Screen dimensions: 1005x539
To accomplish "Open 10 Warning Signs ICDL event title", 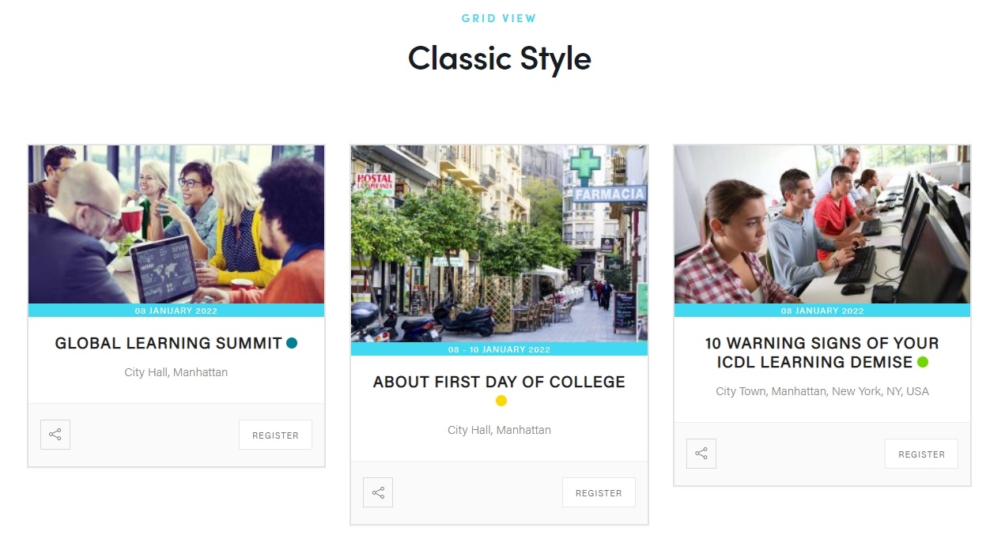I will coord(822,352).
